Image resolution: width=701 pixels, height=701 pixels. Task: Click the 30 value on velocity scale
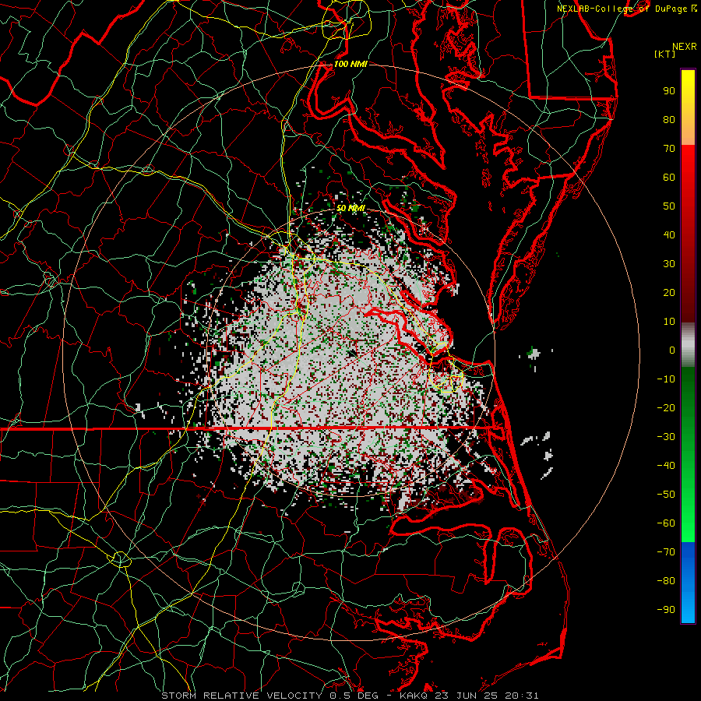point(669,264)
